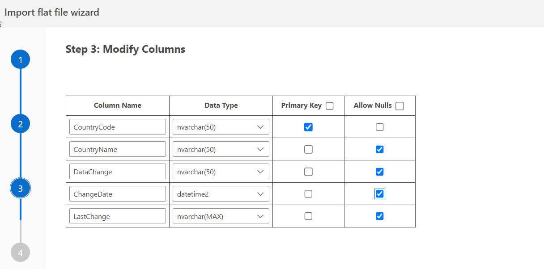This screenshot has width=544, height=269.
Task: Open DataChange data type dropdown
Action: pyautogui.click(x=221, y=172)
